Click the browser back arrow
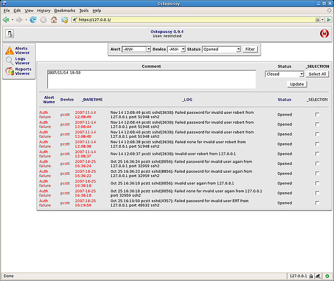Viewport: 334px width, 281px height. click(x=6, y=19)
